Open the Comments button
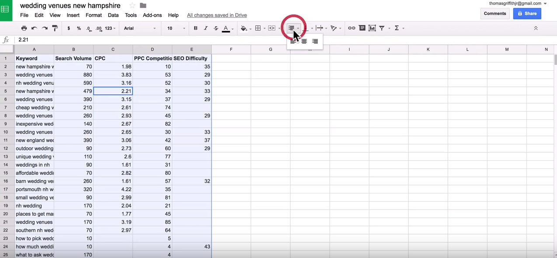The image size is (557, 258). 495,14
